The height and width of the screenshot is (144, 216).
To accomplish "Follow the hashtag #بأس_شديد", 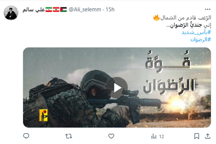I will 196,32.
